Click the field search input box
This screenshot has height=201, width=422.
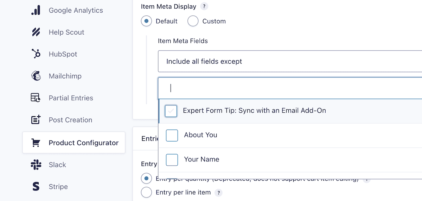(290, 88)
